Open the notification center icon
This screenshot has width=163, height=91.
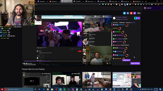(160, 89)
